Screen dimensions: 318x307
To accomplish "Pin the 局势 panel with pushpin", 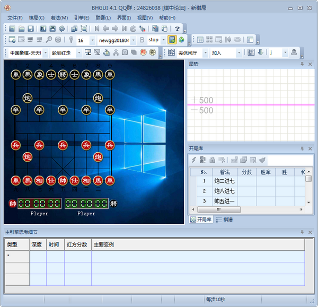I will pyautogui.click(x=302, y=64).
